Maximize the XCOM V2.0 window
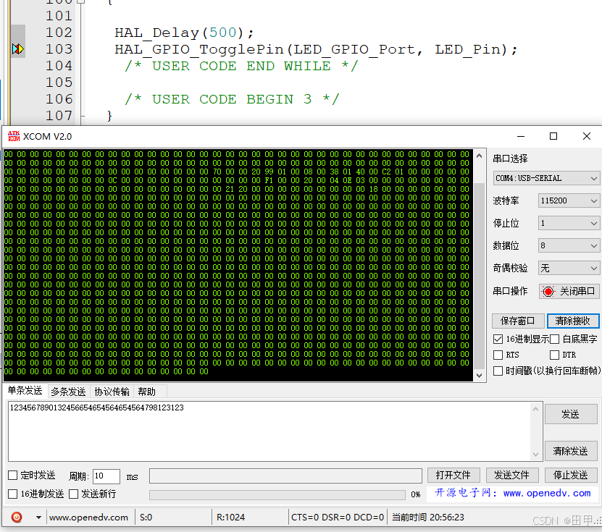 tap(553, 136)
